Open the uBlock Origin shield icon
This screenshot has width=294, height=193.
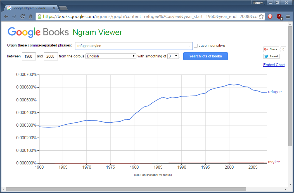click(279, 17)
